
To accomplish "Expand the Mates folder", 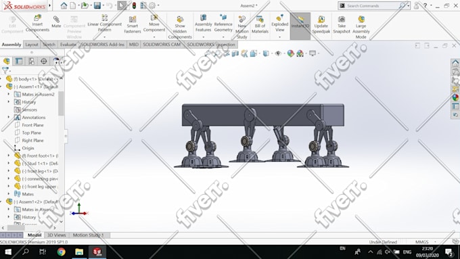I will tap(9, 193).
